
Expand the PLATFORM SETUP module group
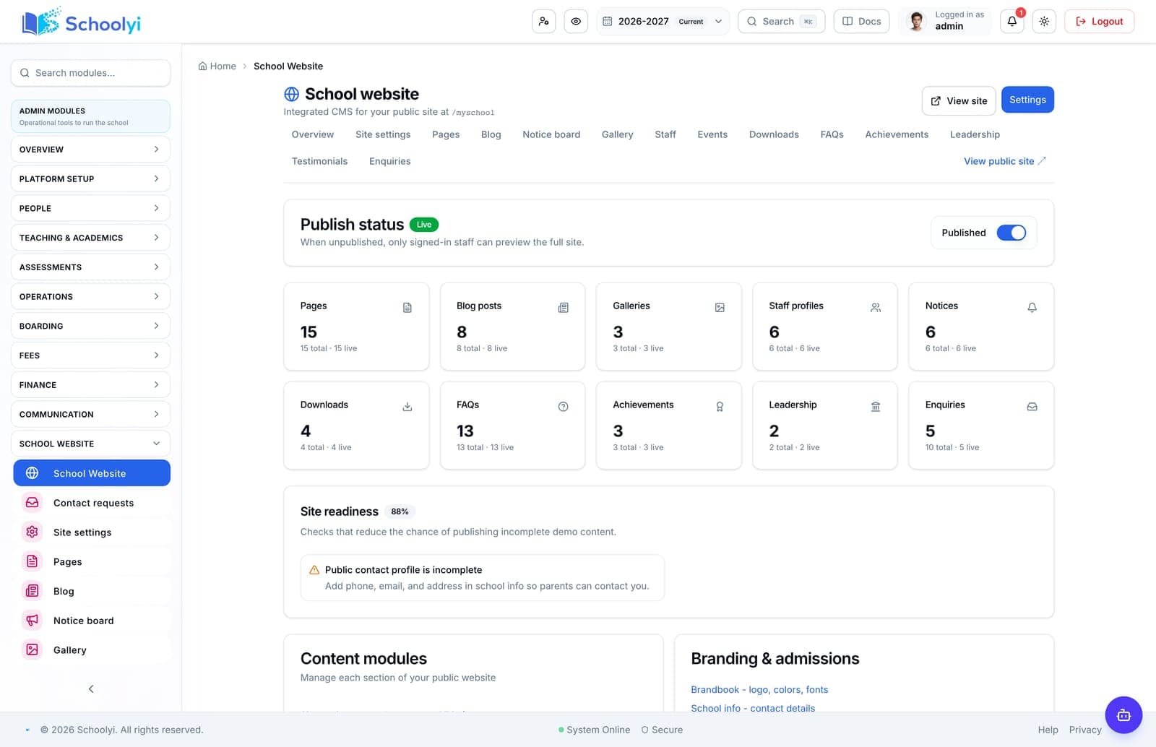tap(90, 178)
